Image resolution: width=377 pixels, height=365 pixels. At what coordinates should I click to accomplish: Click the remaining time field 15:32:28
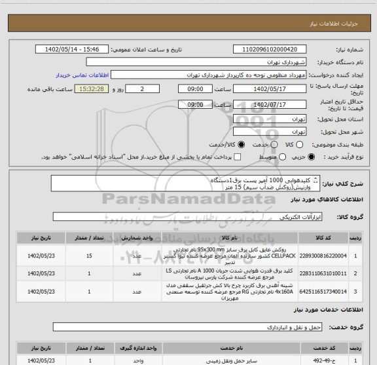click(x=92, y=89)
